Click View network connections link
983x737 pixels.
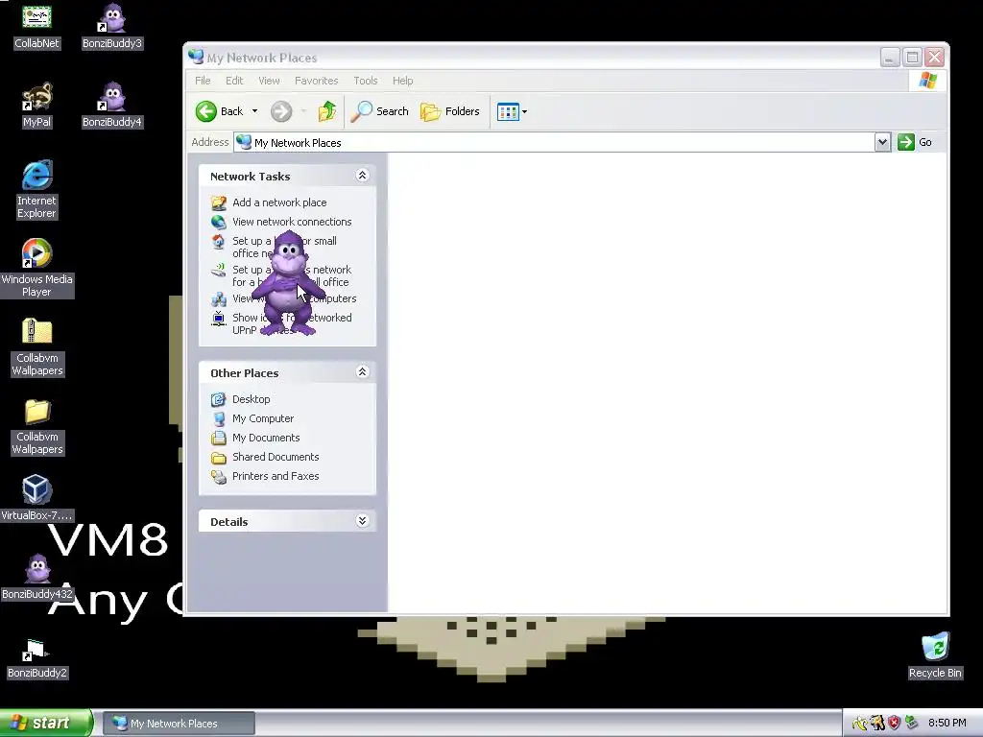click(292, 222)
